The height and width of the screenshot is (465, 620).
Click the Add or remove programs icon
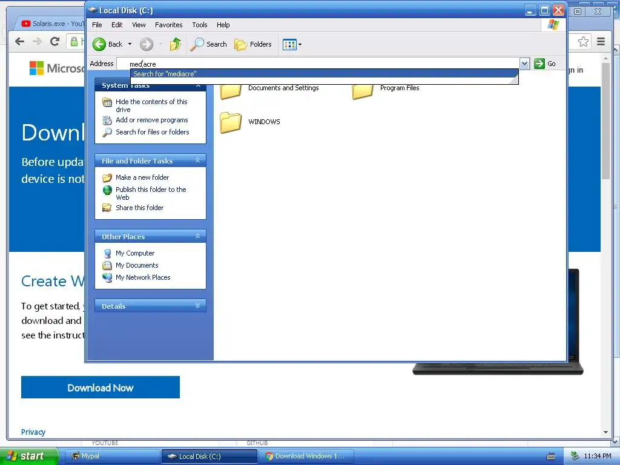pos(107,120)
